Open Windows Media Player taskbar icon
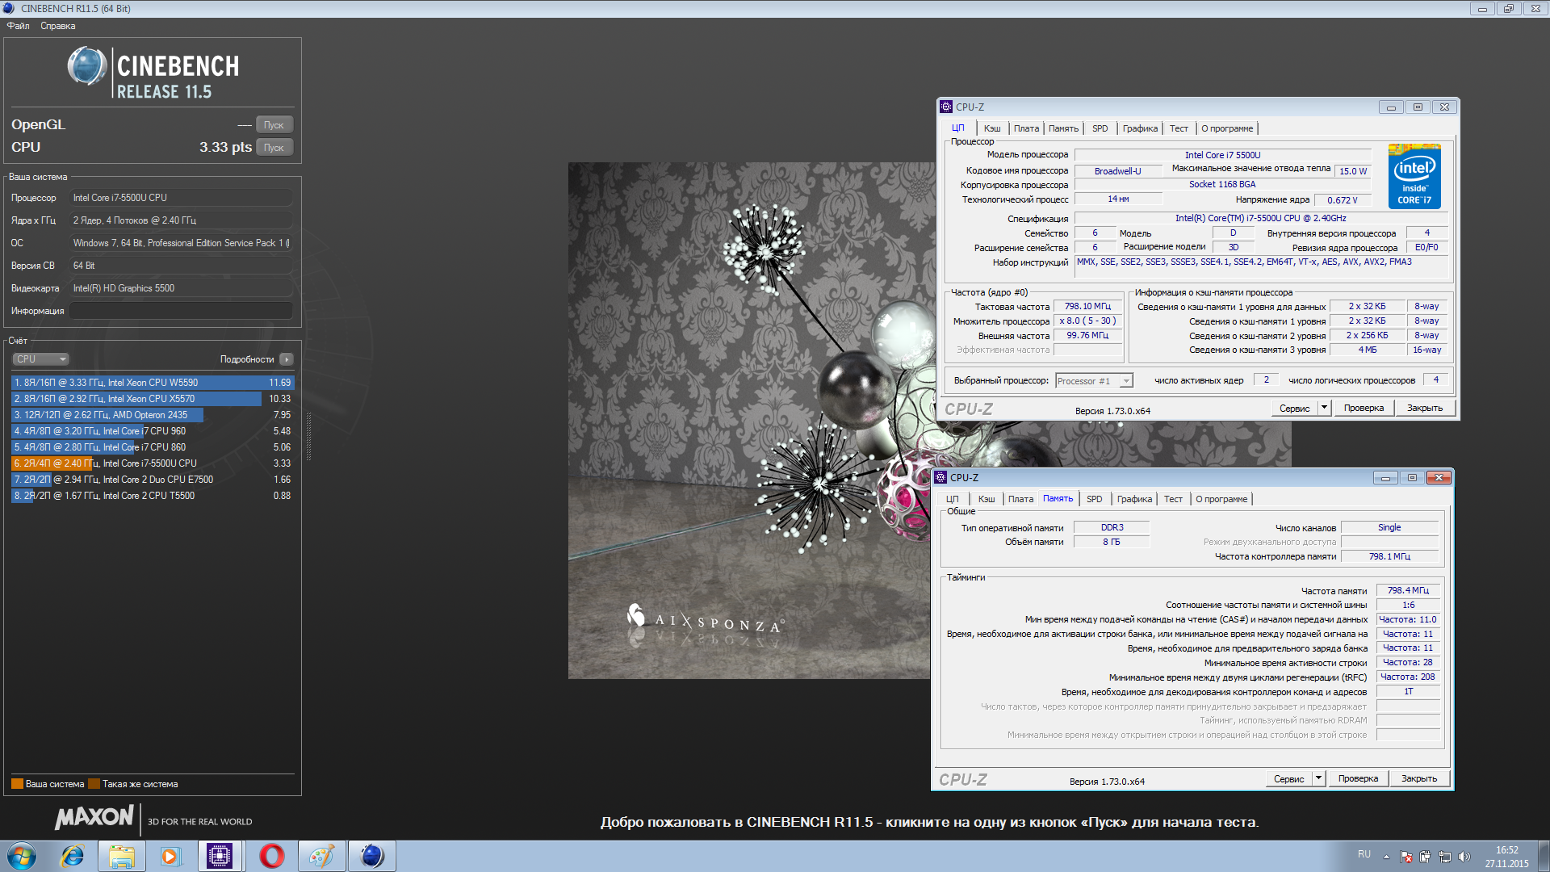Image resolution: width=1550 pixels, height=872 pixels. tap(170, 856)
